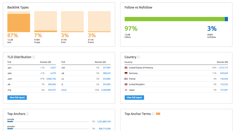Select the text backlink type bar
The image size is (236, 131).
pos(19,23)
